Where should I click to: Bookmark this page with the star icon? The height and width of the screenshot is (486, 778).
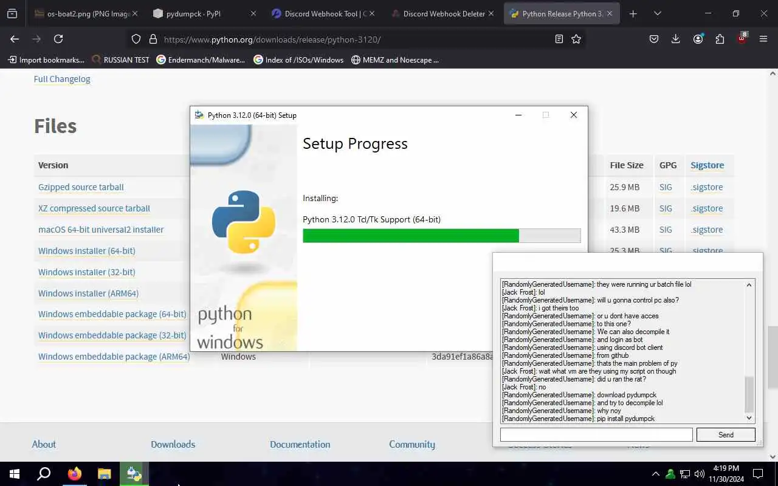pos(576,39)
